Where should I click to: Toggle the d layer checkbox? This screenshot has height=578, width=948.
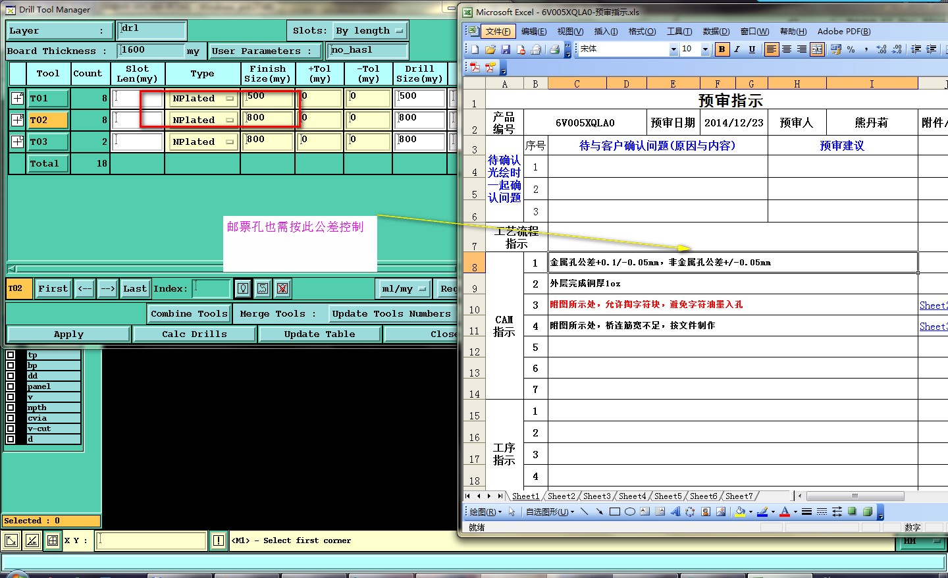tap(11, 439)
